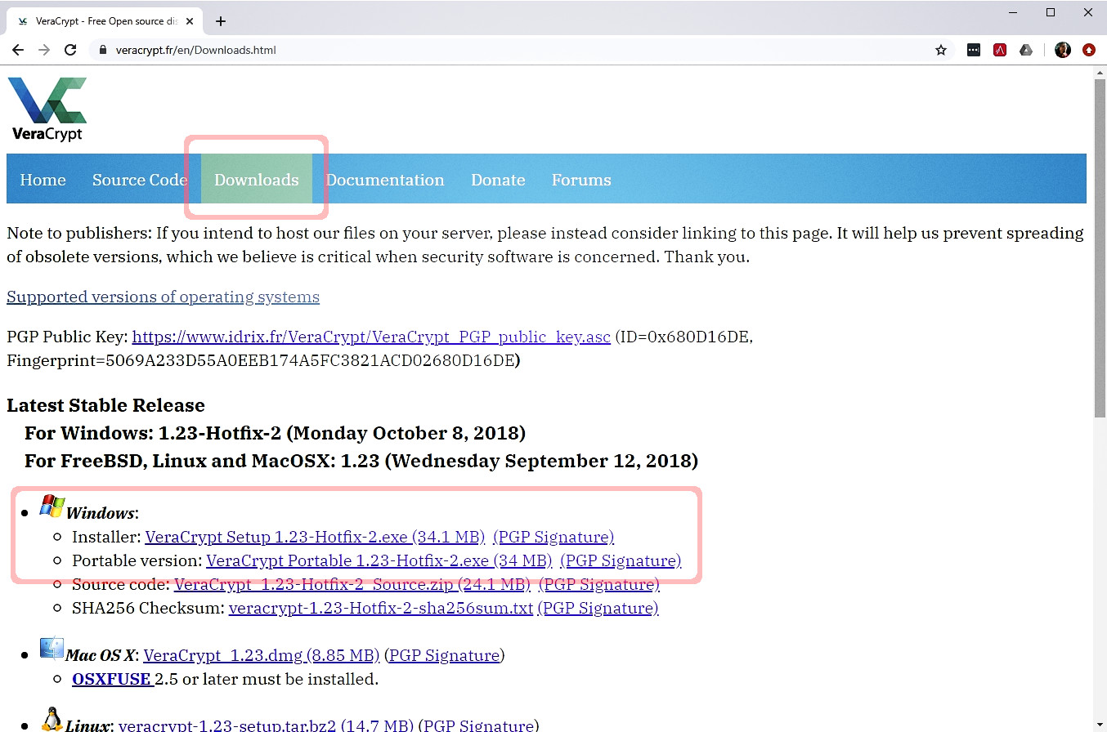Click the browser forward arrow
Screen dimensions: 1107x732
click(x=44, y=50)
